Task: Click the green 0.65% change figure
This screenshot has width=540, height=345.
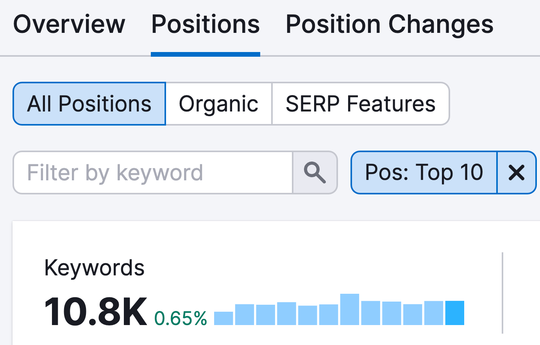Action: 181,318
